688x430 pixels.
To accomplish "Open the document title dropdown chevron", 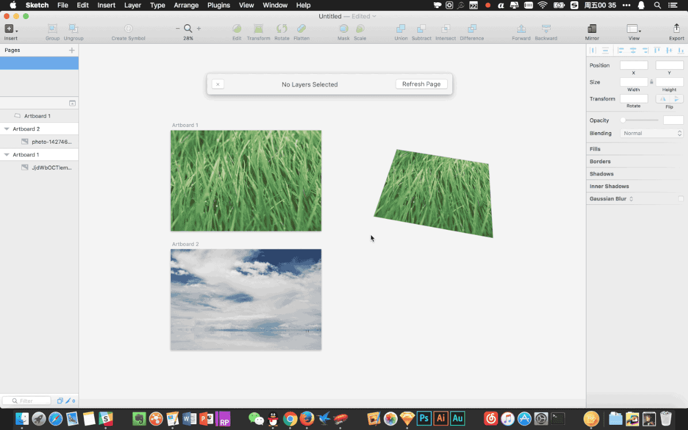I will pos(374,16).
